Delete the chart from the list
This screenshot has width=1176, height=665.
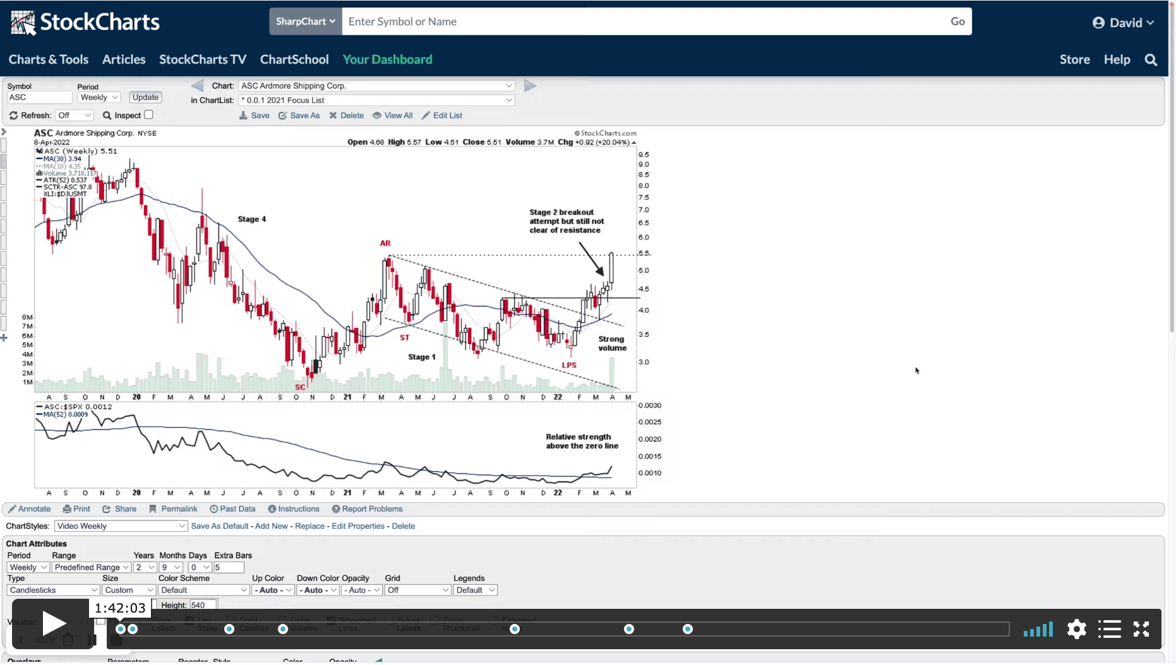click(347, 115)
